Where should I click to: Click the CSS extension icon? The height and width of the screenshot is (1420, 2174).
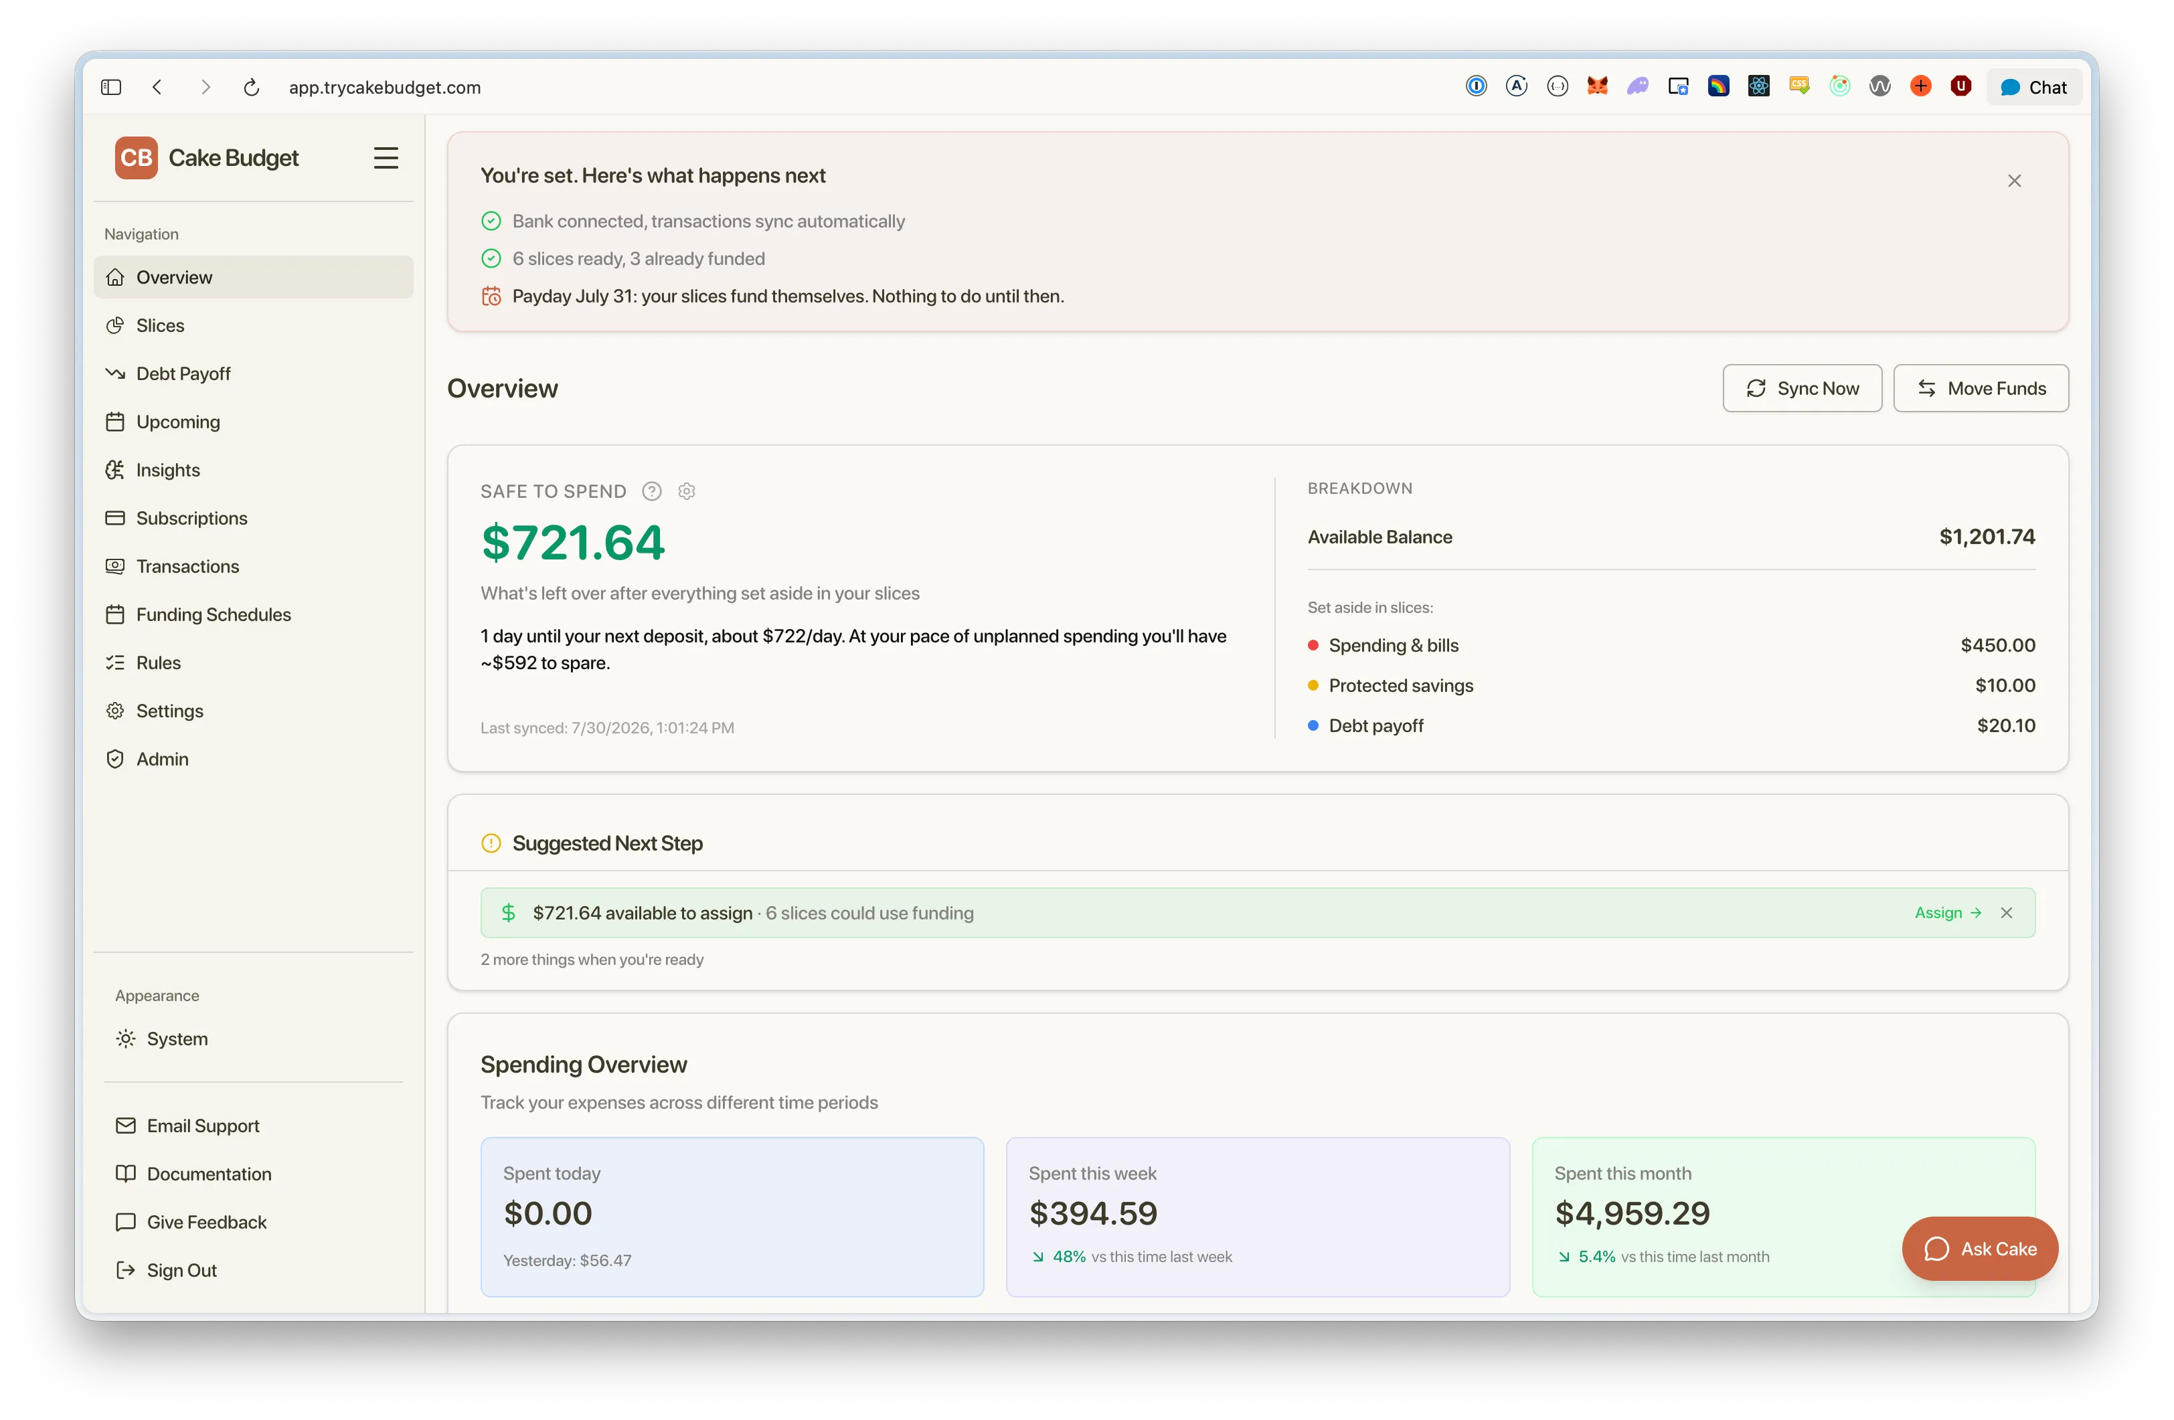pyautogui.click(x=1799, y=86)
